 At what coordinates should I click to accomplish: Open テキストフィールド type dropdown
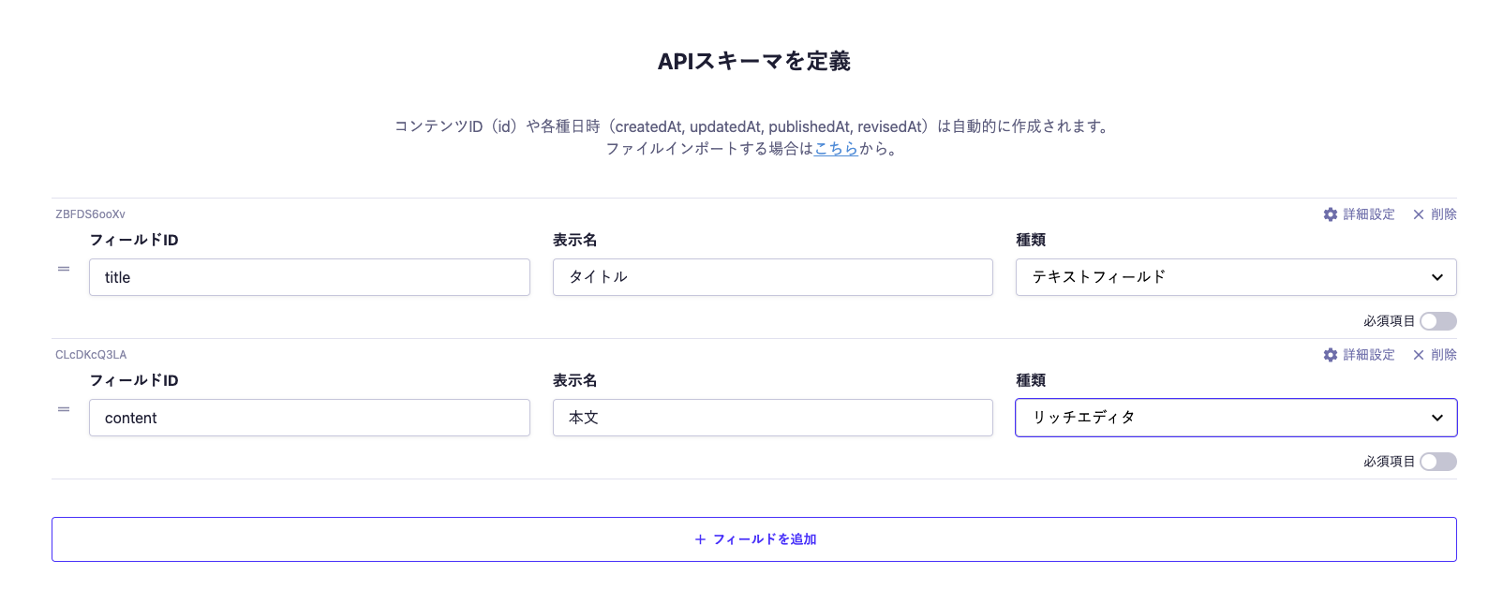click(x=1235, y=277)
